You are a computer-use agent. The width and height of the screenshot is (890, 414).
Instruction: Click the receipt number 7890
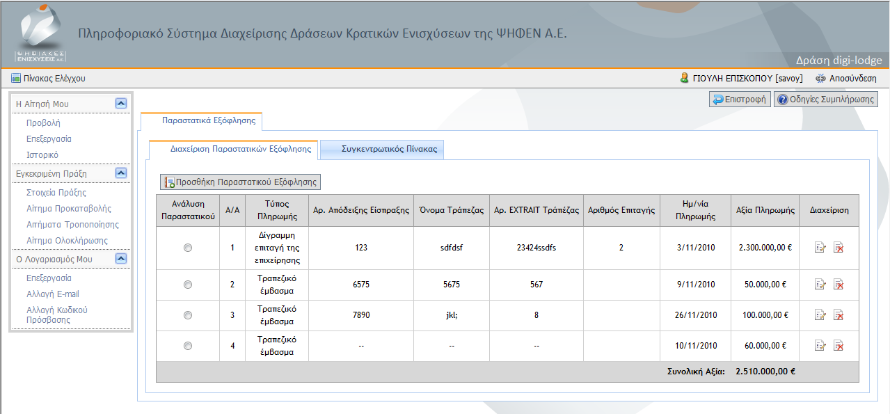click(361, 315)
